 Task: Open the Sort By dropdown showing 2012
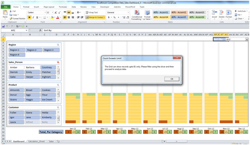[x=247, y=39]
